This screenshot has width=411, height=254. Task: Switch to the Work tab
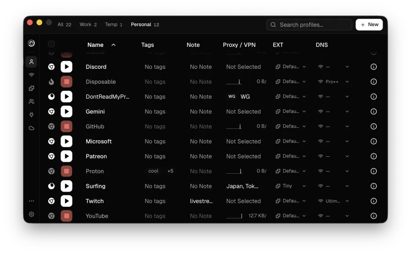(x=88, y=25)
